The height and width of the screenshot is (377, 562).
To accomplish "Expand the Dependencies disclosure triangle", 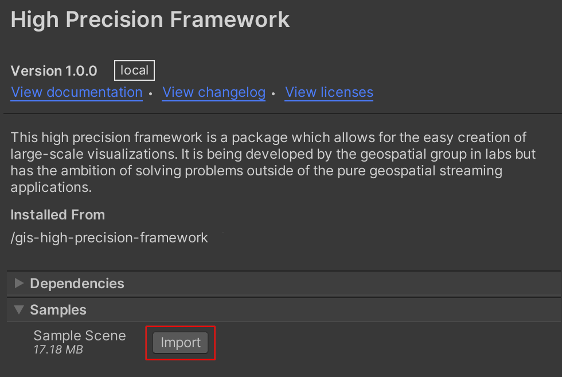I will [x=19, y=283].
